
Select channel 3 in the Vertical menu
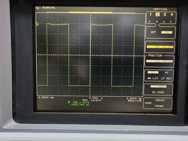164,14
